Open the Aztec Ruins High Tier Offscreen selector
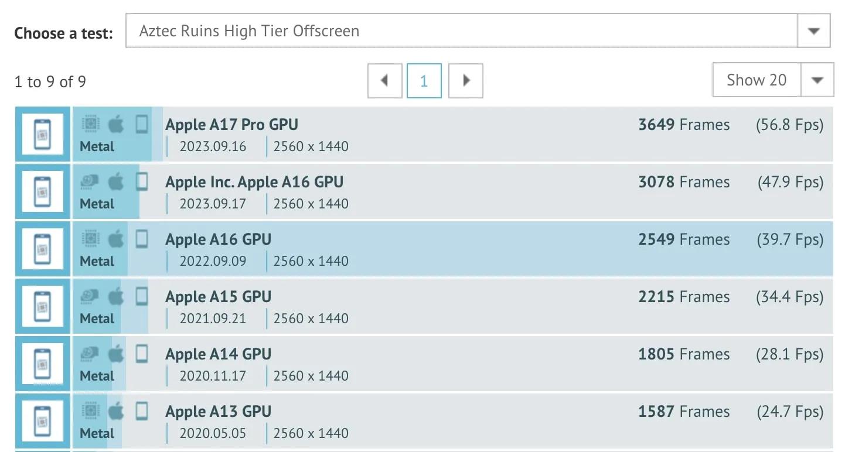 click(462, 31)
